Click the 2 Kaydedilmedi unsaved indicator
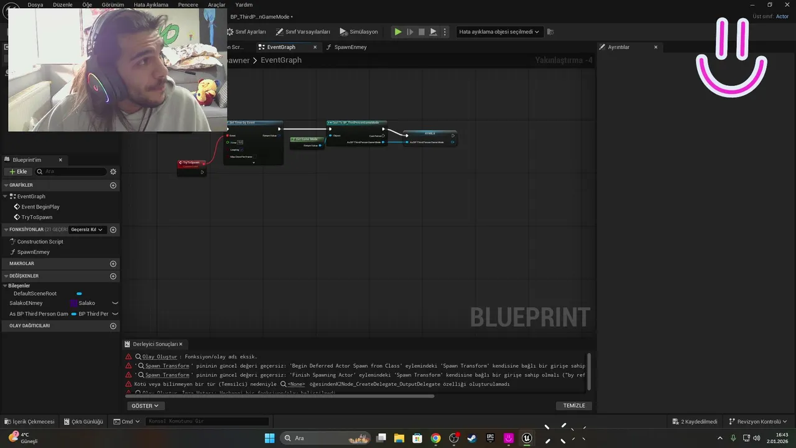This screenshot has width=796, height=448. (x=695, y=422)
